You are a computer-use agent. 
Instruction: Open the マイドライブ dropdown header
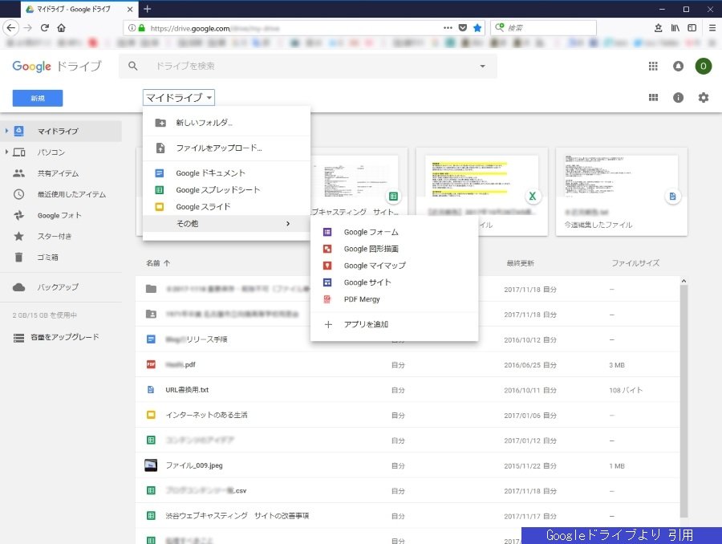179,98
